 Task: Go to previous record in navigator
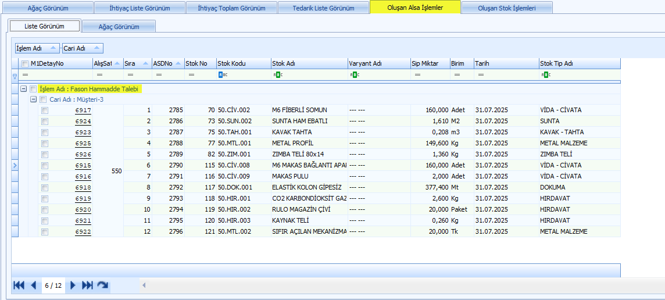(33, 285)
